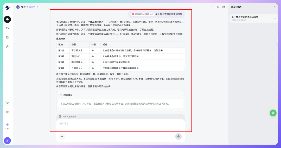The height and width of the screenshot is (148, 281).
Task: Click the plus attach button below the input
Action: click(x=62, y=136)
